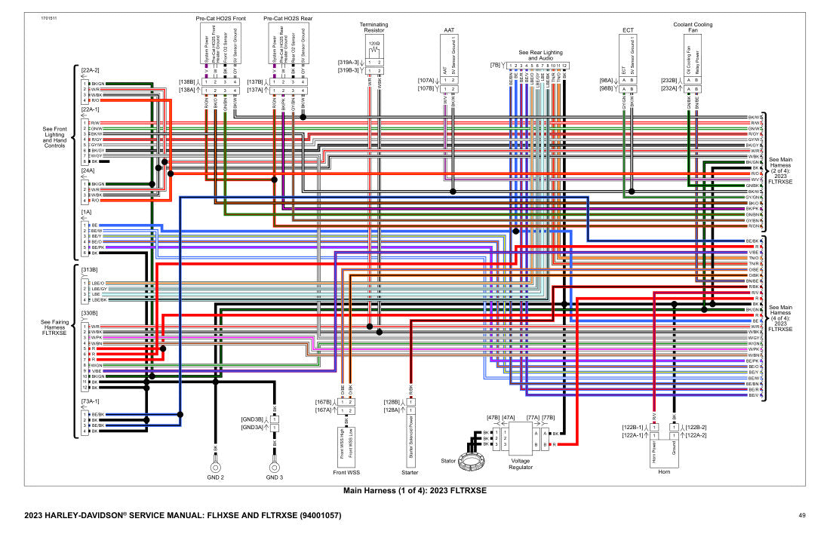Viewport: 830px width, 537px height.
Task: Click 'See Main Harness (4 of 4)' note
Action: point(780,318)
